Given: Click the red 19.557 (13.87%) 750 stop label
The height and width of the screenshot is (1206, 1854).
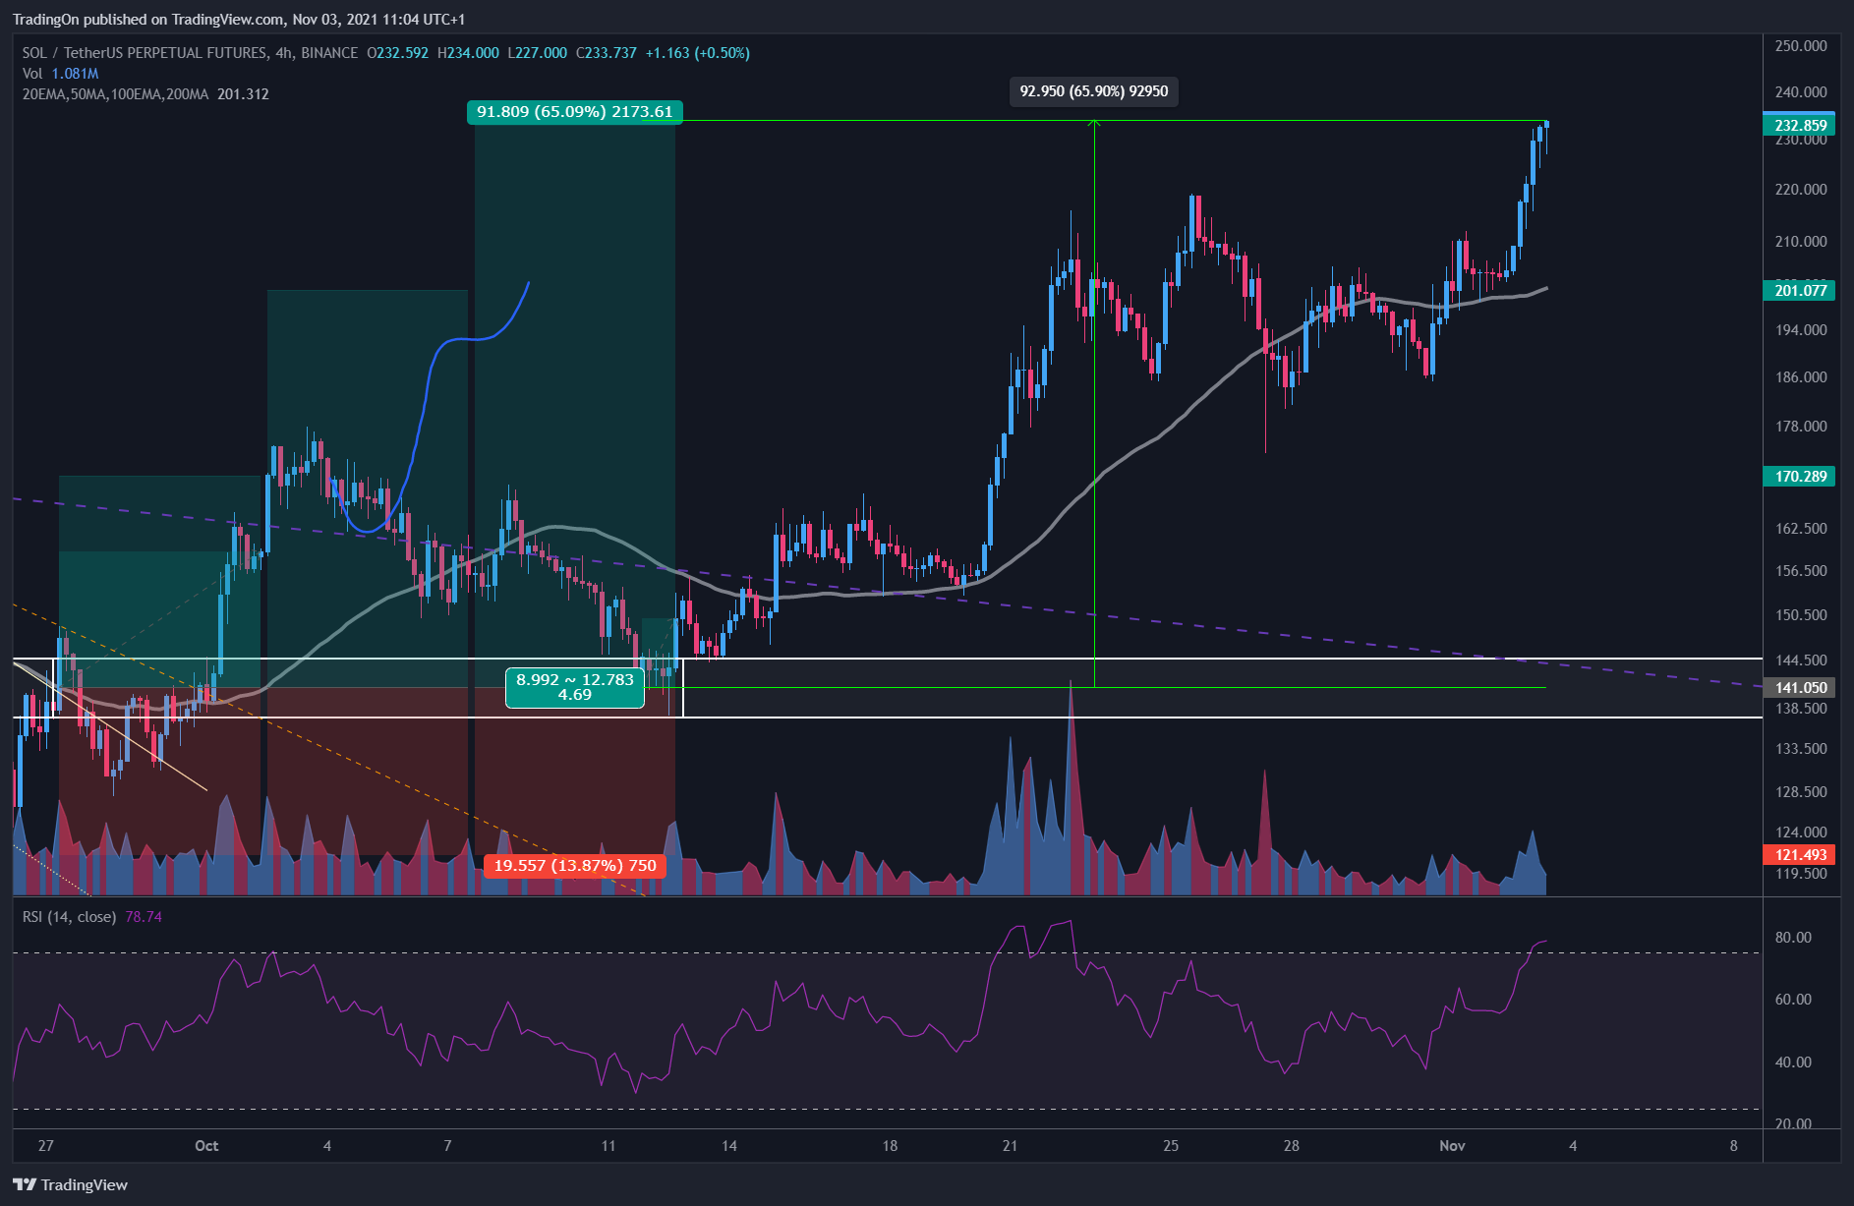Looking at the screenshot, I should click(575, 866).
